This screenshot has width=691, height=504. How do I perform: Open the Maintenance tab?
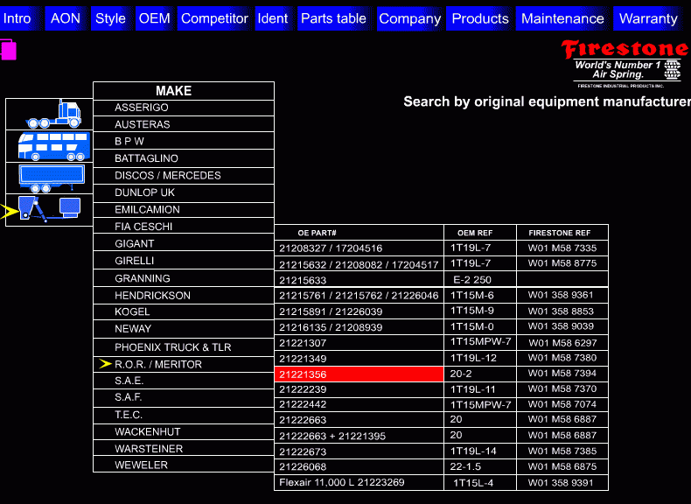coord(562,18)
